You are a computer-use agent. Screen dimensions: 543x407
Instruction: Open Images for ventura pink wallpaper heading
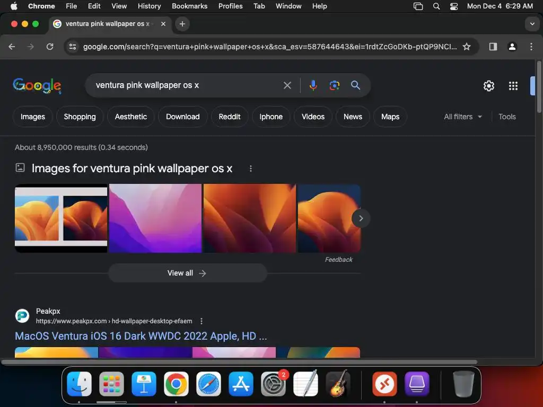tap(132, 169)
